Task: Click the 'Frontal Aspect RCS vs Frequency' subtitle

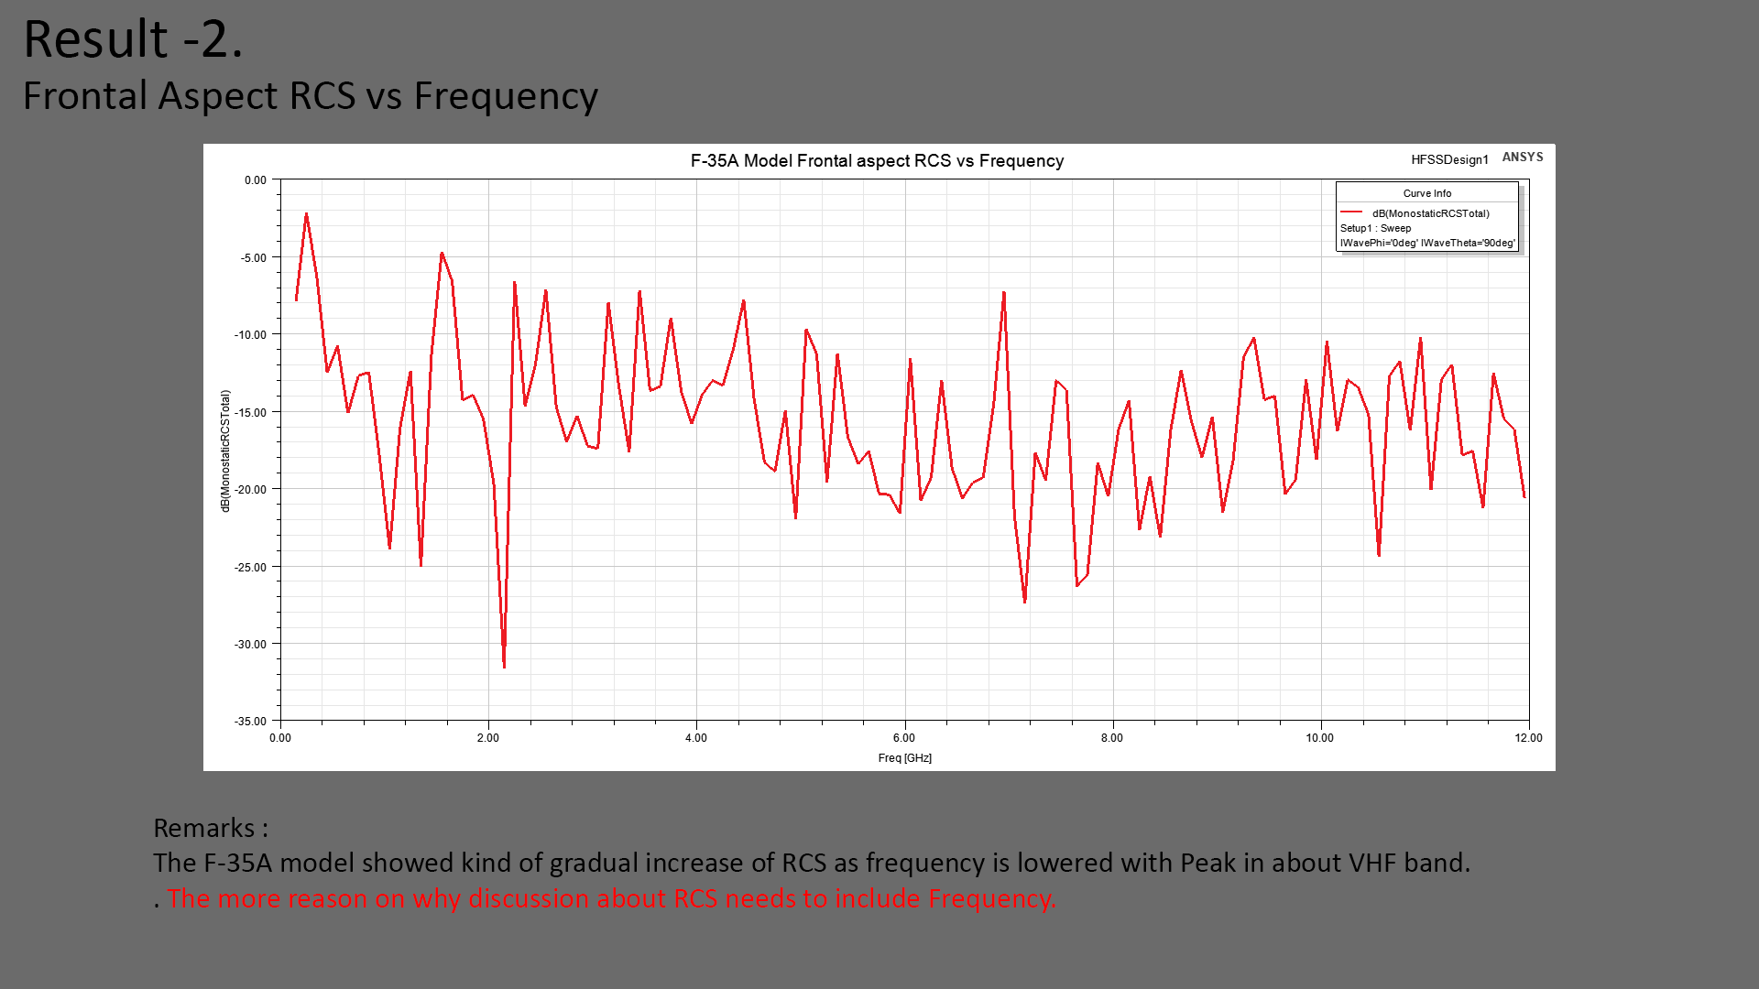Action: (310, 96)
